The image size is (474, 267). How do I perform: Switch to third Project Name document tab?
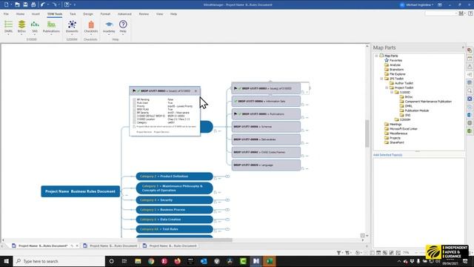[170, 245]
